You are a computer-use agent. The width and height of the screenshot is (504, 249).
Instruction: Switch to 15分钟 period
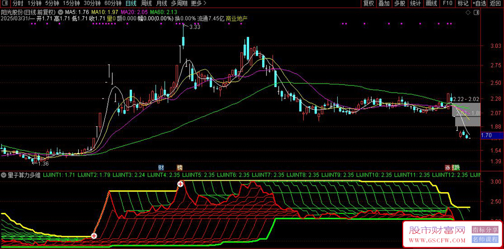[71, 4]
